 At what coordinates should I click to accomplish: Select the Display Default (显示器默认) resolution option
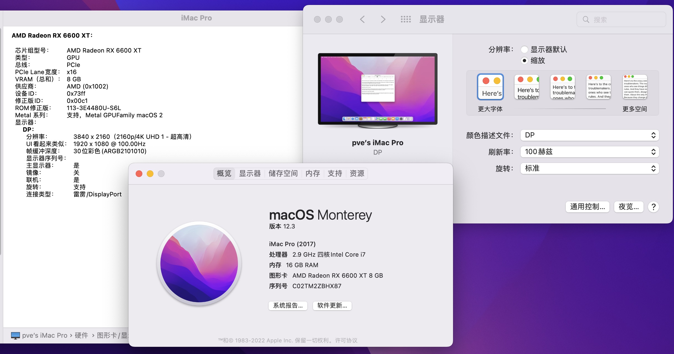pyautogui.click(x=524, y=50)
